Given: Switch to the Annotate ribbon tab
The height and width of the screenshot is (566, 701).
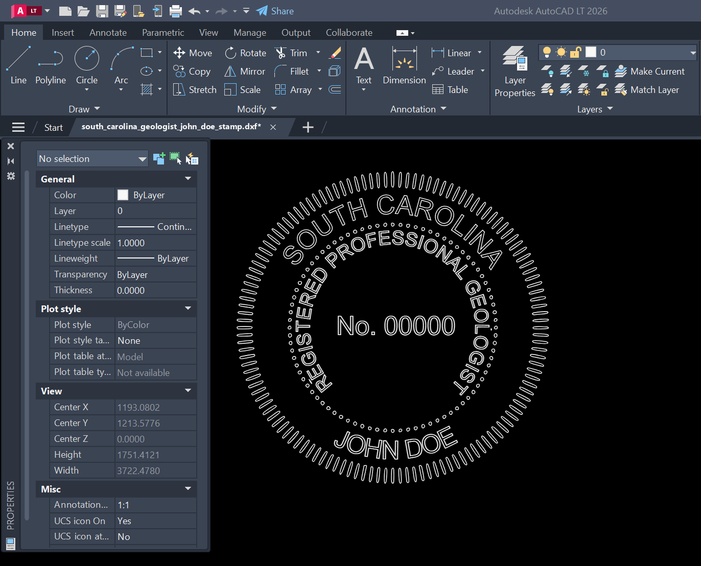Looking at the screenshot, I should click(108, 33).
